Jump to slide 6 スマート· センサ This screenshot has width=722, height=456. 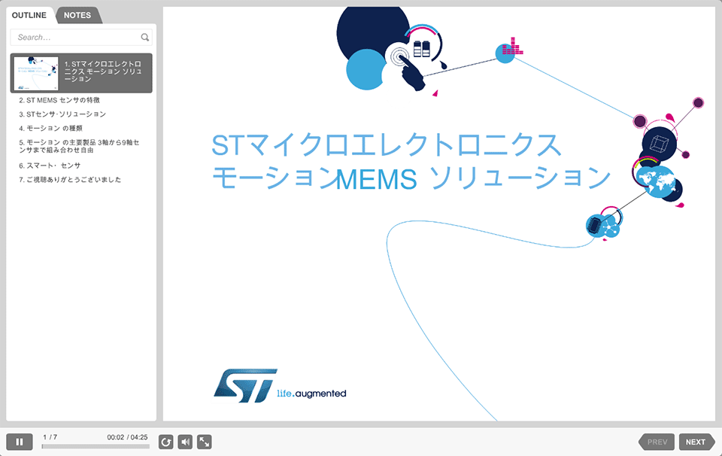(x=50, y=166)
